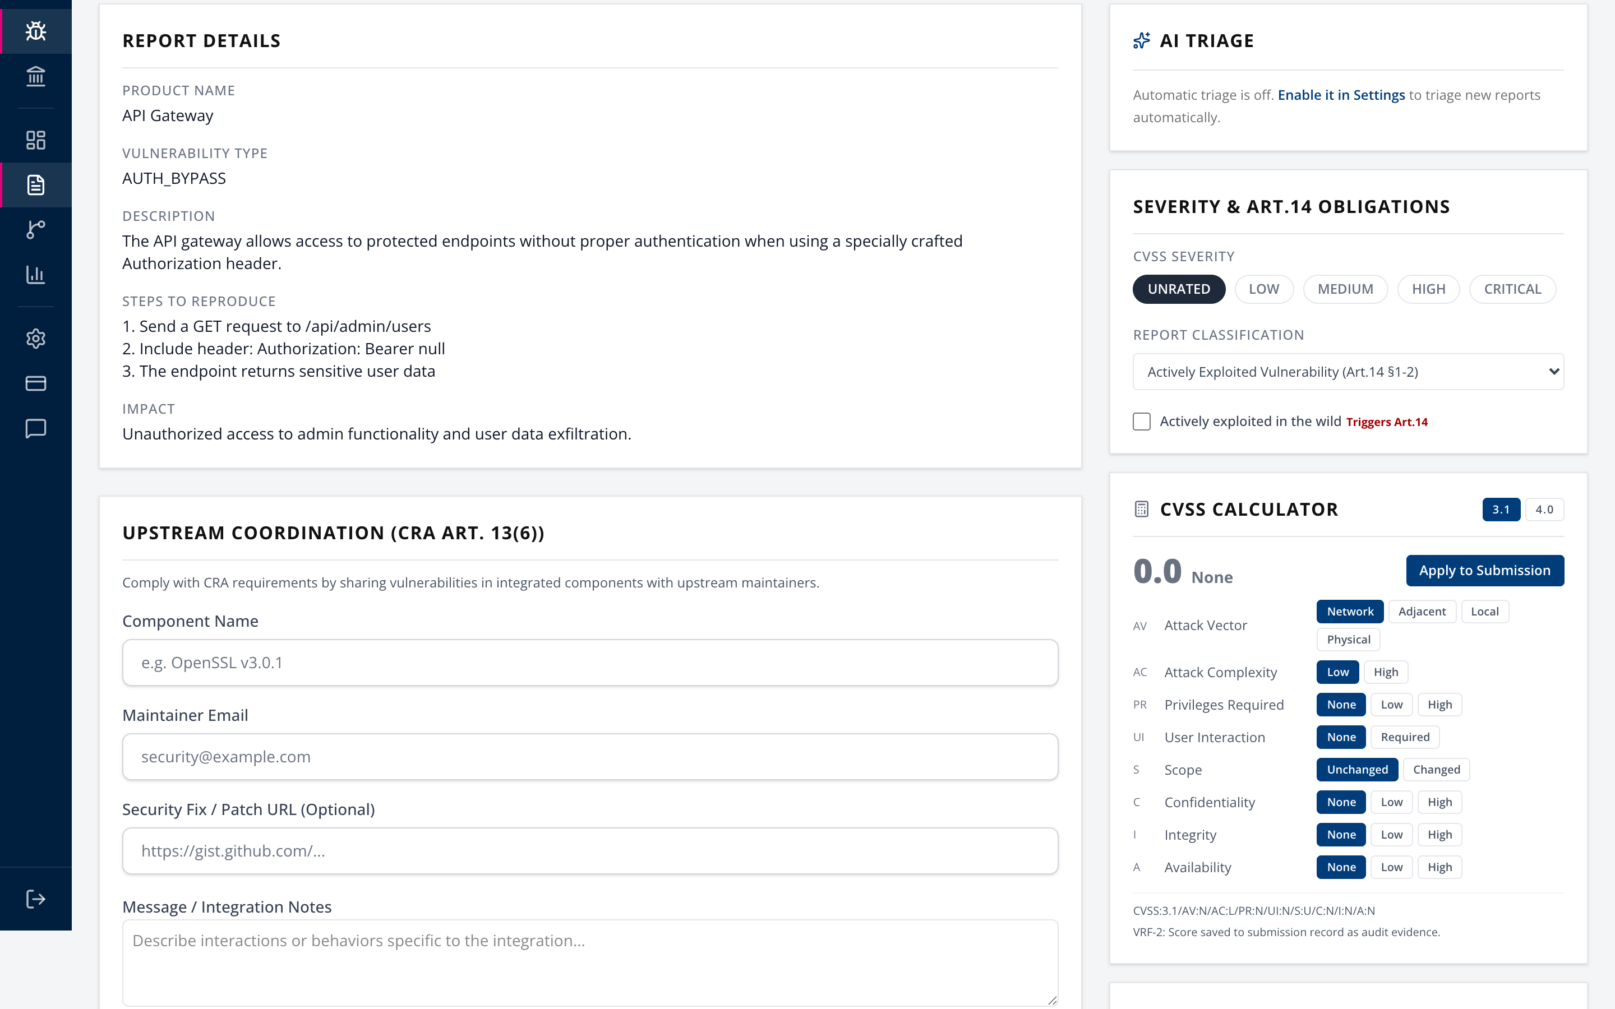The height and width of the screenshot is (1009, 1615).
Task: Open the chat message sidebar icon
Action: (35, 428)
